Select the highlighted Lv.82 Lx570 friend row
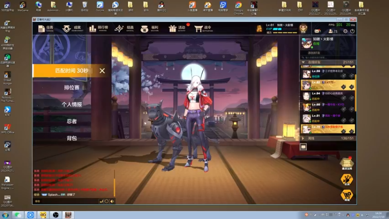 click(x=327, y=85)
